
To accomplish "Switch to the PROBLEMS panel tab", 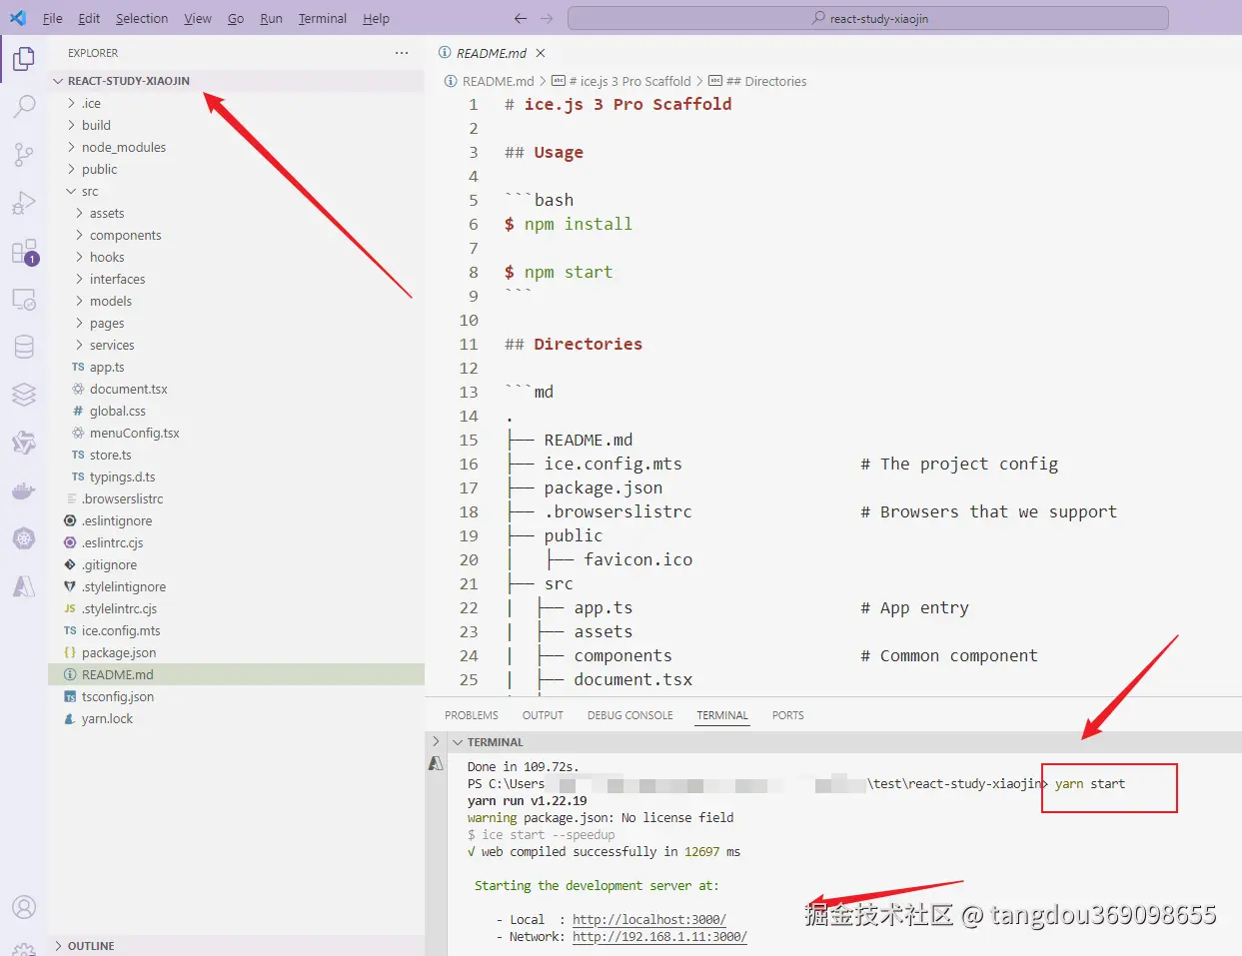I will (472, 715).
